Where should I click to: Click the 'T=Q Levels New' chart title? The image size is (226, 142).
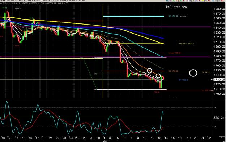pos(176,7)
